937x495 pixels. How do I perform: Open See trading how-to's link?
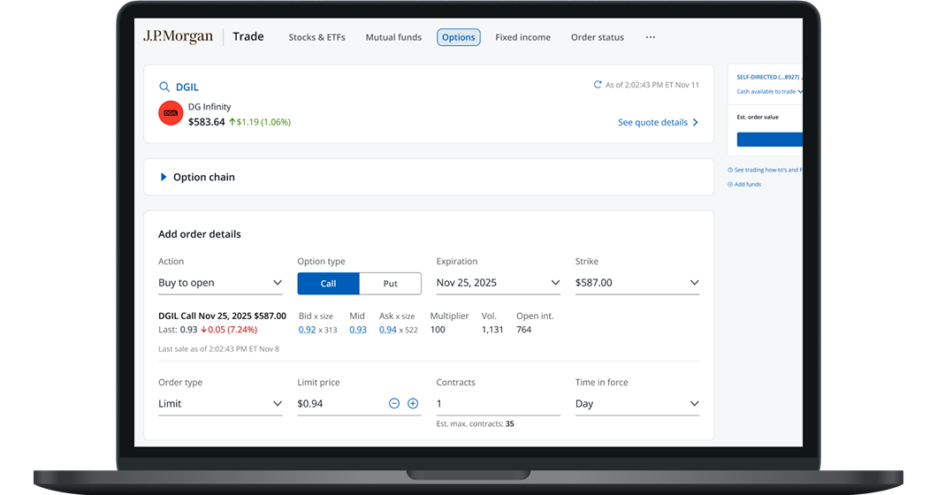point(765,170)
